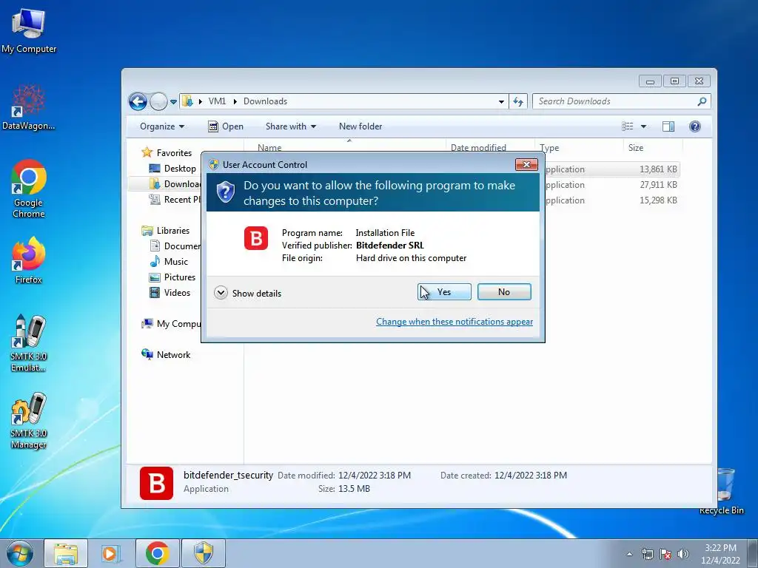
Task: Click Yes in User Account Control
Action: pyautogui.click(x=444, y=291)
